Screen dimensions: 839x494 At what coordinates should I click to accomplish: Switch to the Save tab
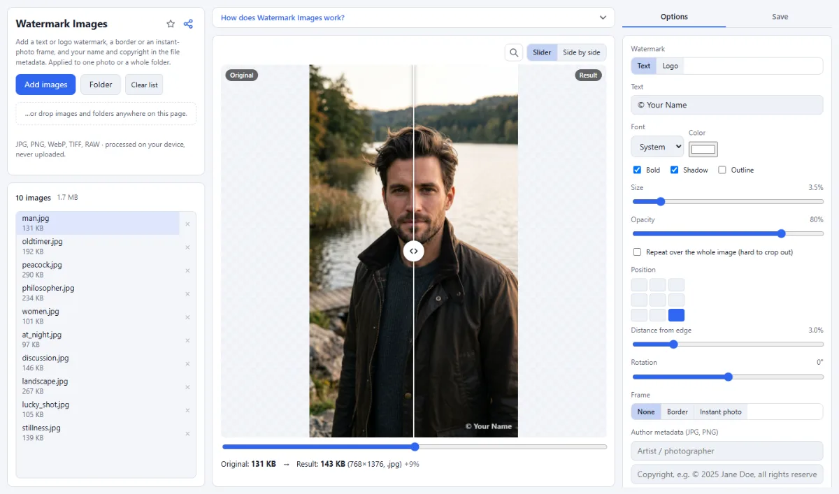(x=780, y=17)
